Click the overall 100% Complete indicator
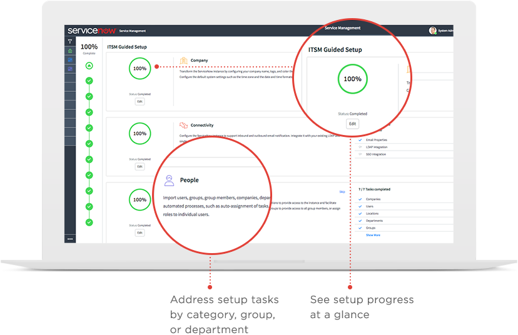The height and width of the screenshot is (335, 518). point(89,49)
